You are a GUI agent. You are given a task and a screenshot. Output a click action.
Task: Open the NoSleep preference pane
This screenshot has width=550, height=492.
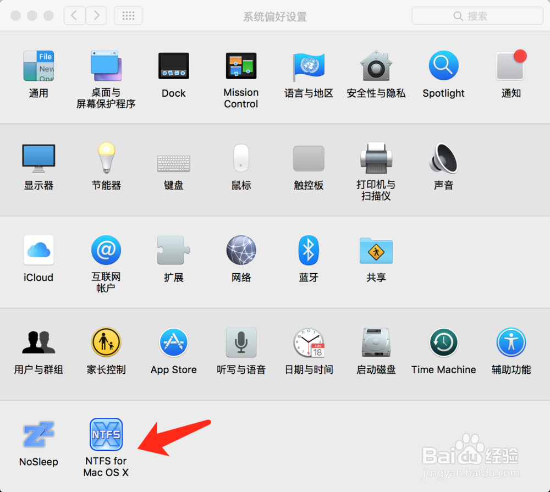[x=38, y=434]
